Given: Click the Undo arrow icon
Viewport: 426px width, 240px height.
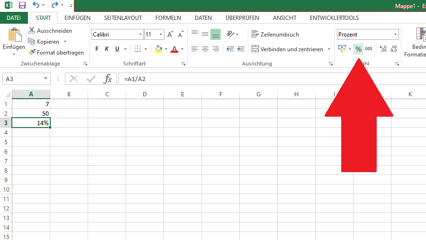Looking at the screenshot, I should click(36, 6).
